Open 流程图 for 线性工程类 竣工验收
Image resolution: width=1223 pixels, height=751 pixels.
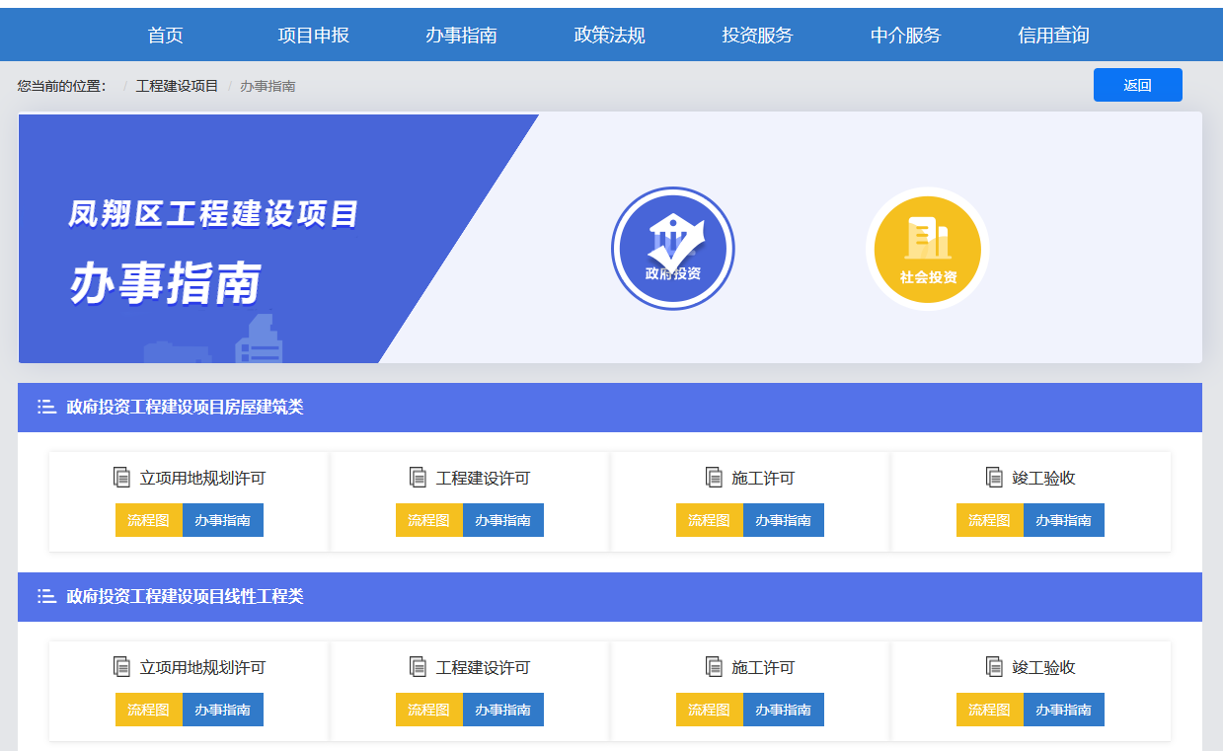tap(990, 710)
